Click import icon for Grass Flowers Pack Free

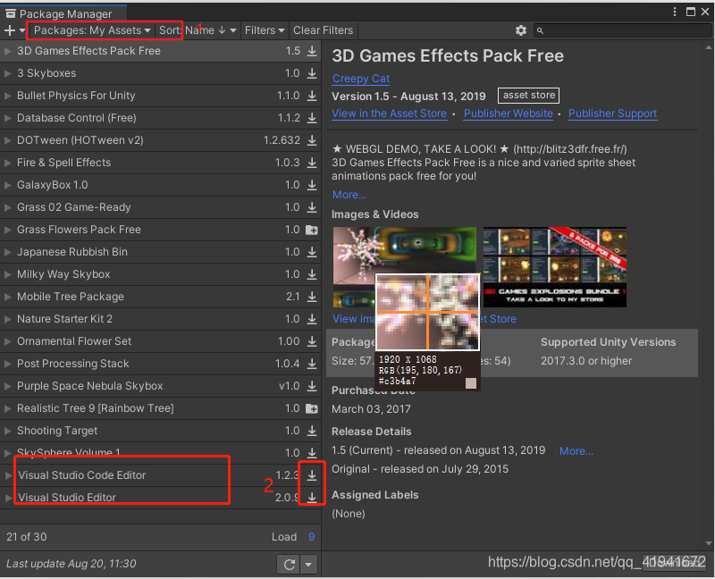(312, 230)
